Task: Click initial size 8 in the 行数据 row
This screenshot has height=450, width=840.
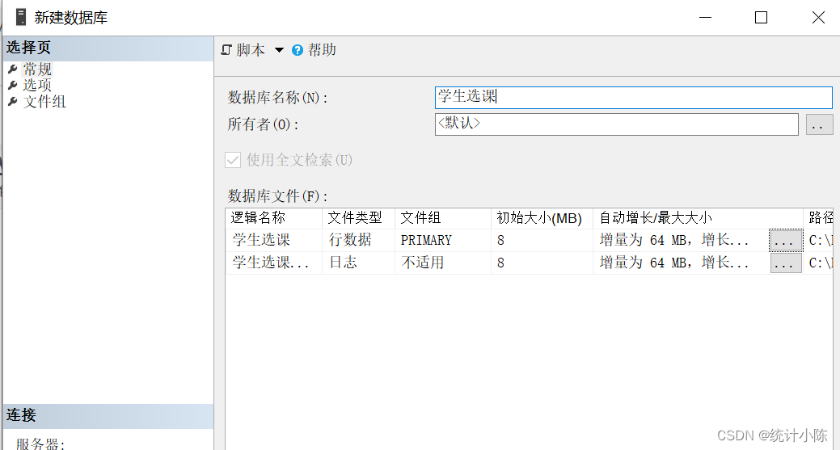Action: coord(542,240)
